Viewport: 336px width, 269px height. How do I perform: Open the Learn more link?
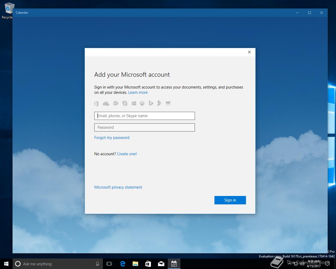[x=138, y=92]
